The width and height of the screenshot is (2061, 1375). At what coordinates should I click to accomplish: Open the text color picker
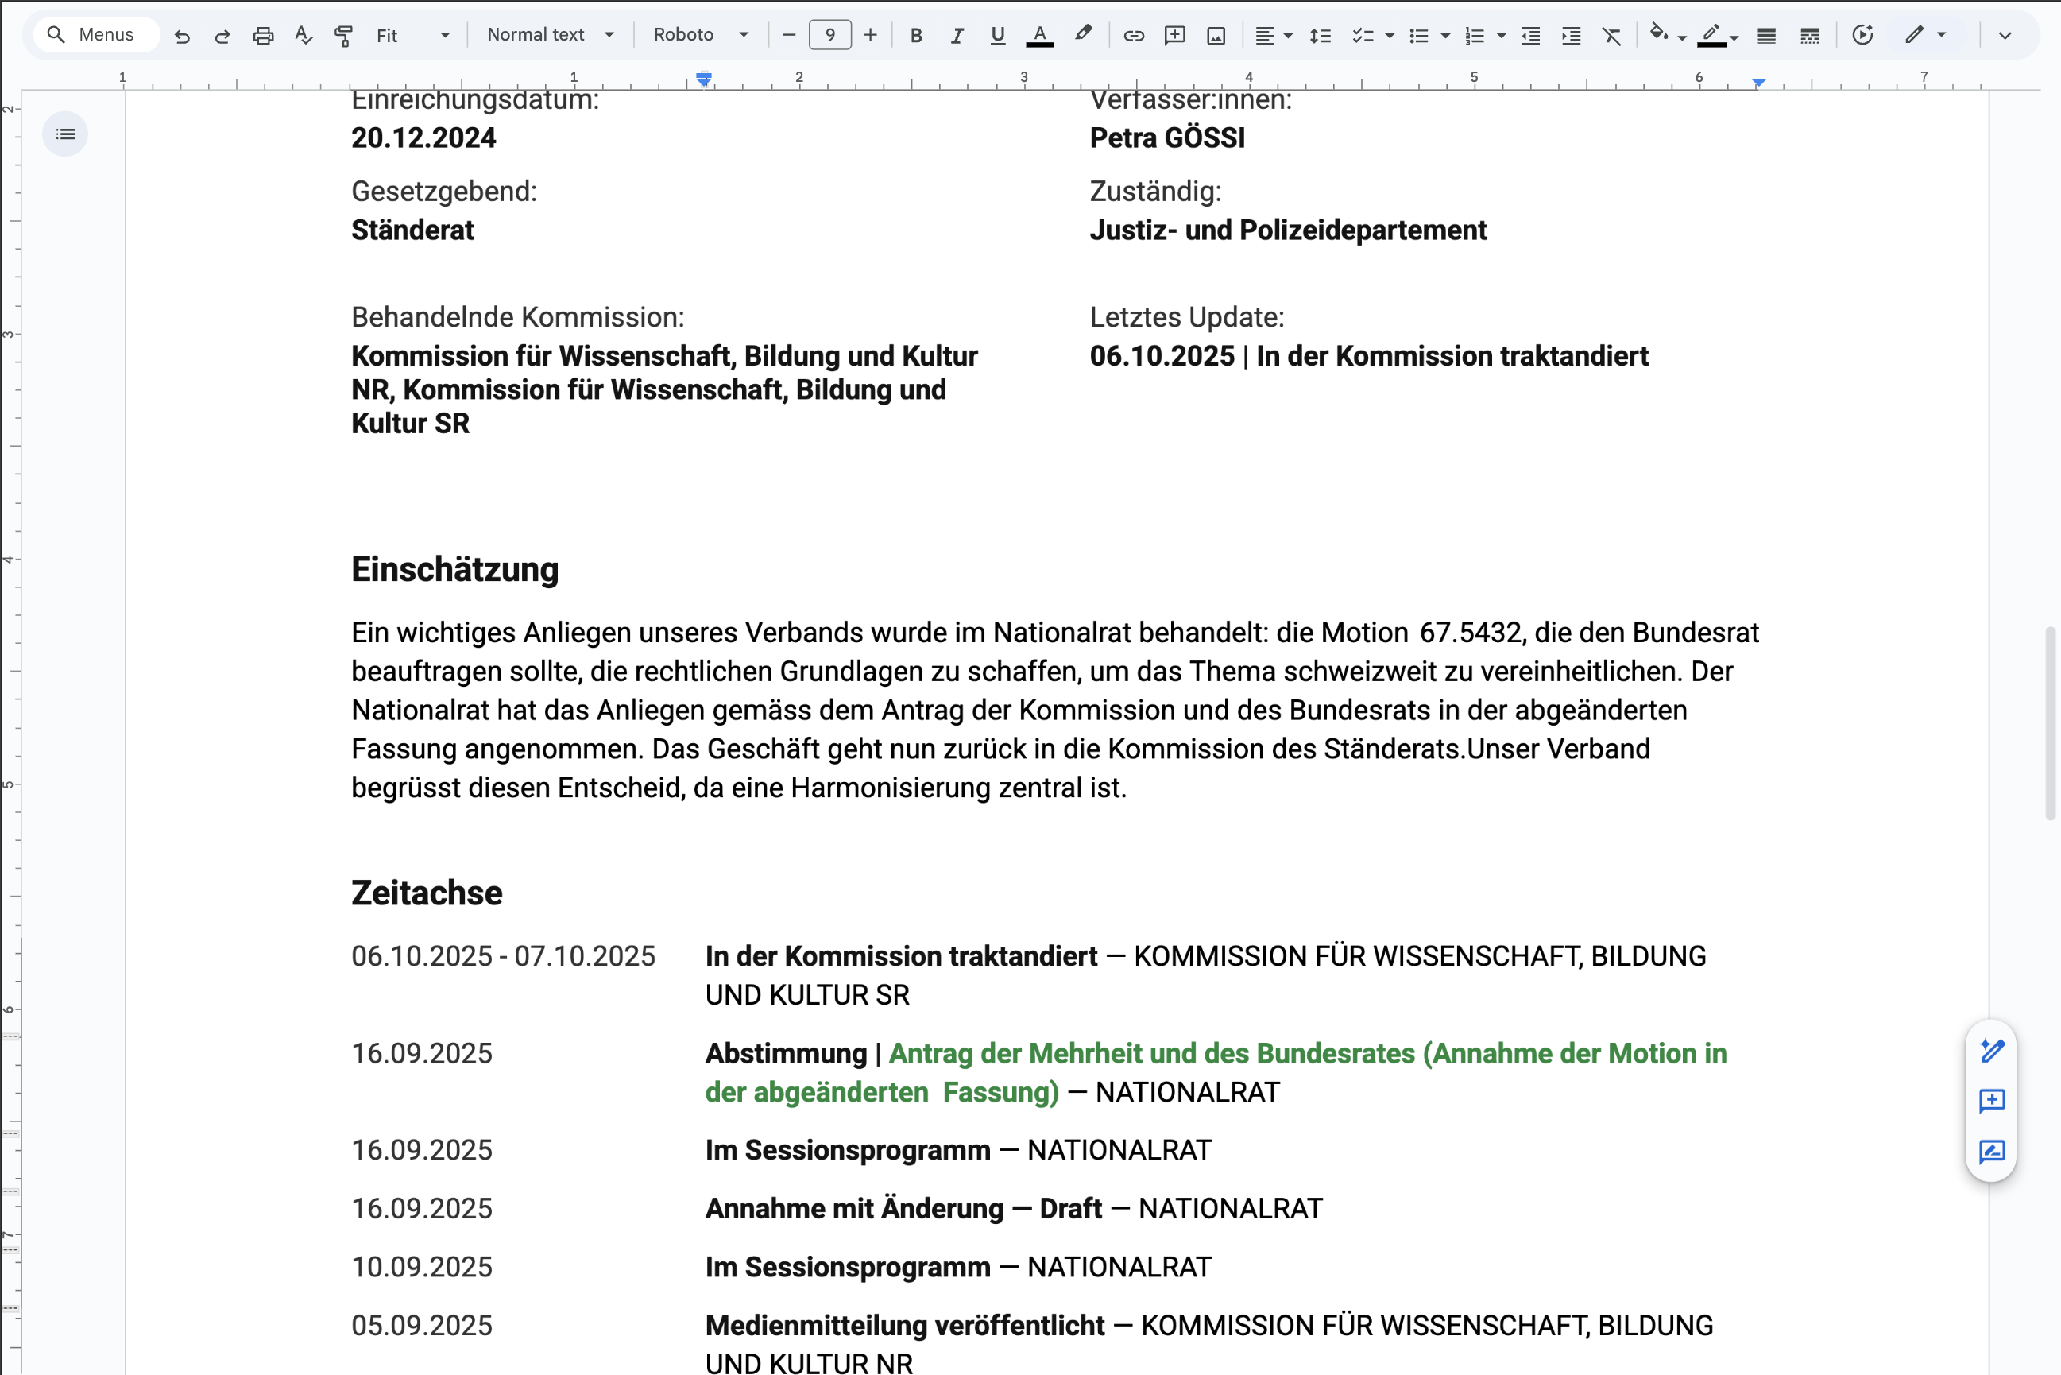pos(1040,35)
